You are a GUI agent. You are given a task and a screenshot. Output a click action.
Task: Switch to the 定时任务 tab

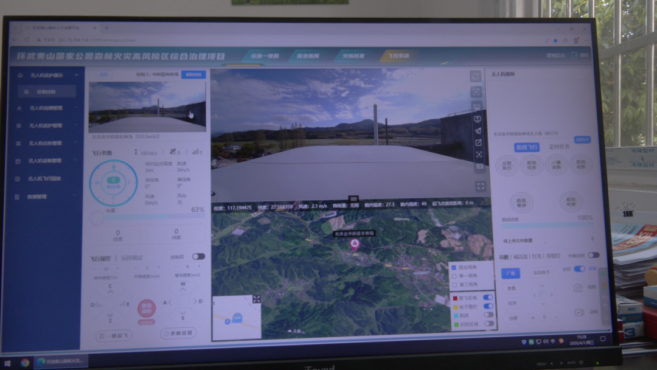558,147
